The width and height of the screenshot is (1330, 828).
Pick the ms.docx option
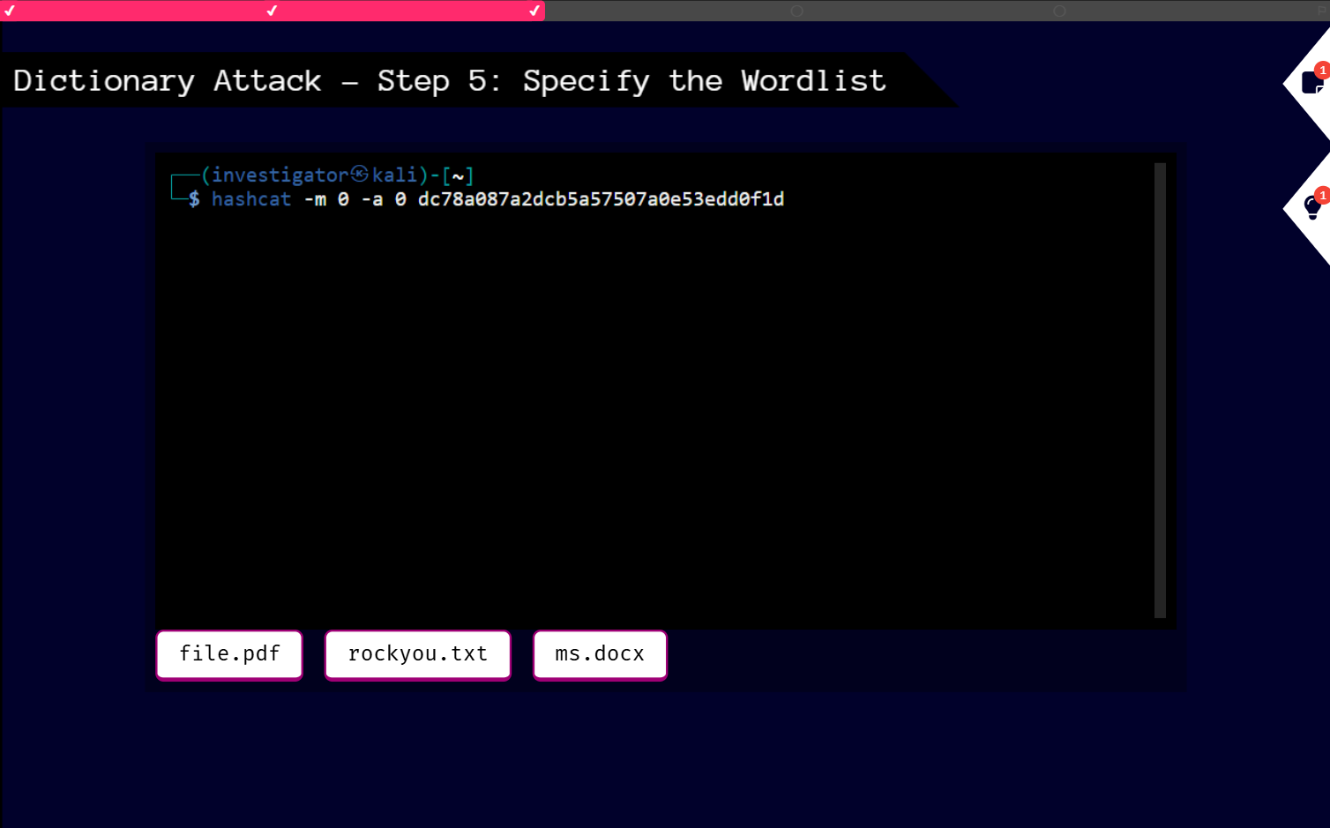pos(600,654)
